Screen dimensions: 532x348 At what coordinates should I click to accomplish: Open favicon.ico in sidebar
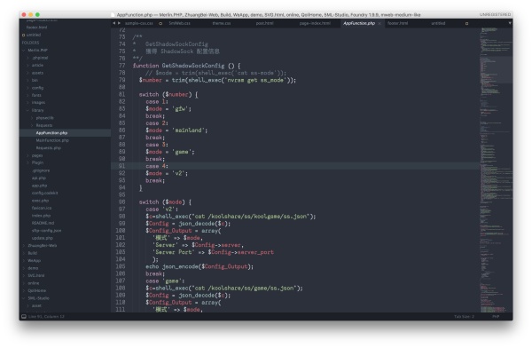point(42,208)
